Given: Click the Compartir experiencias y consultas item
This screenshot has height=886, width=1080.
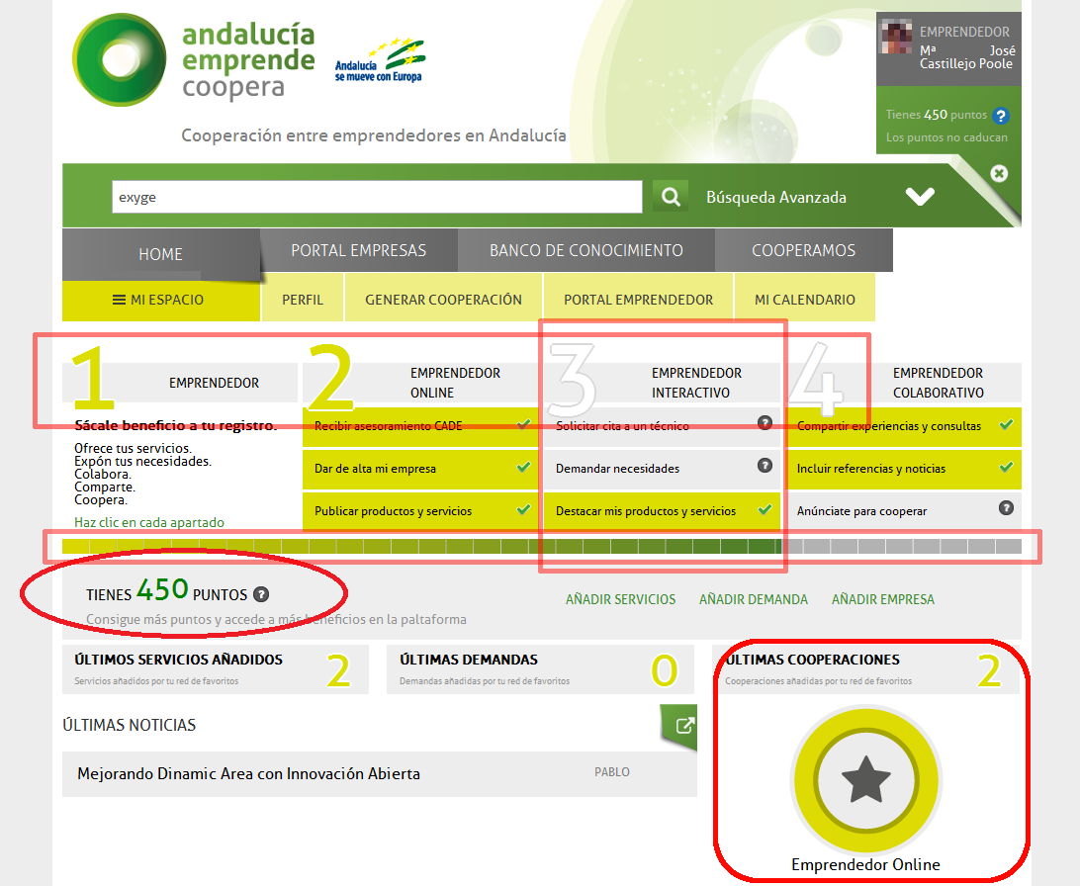Looking at the screenshot, I should [x=904, y=426].
